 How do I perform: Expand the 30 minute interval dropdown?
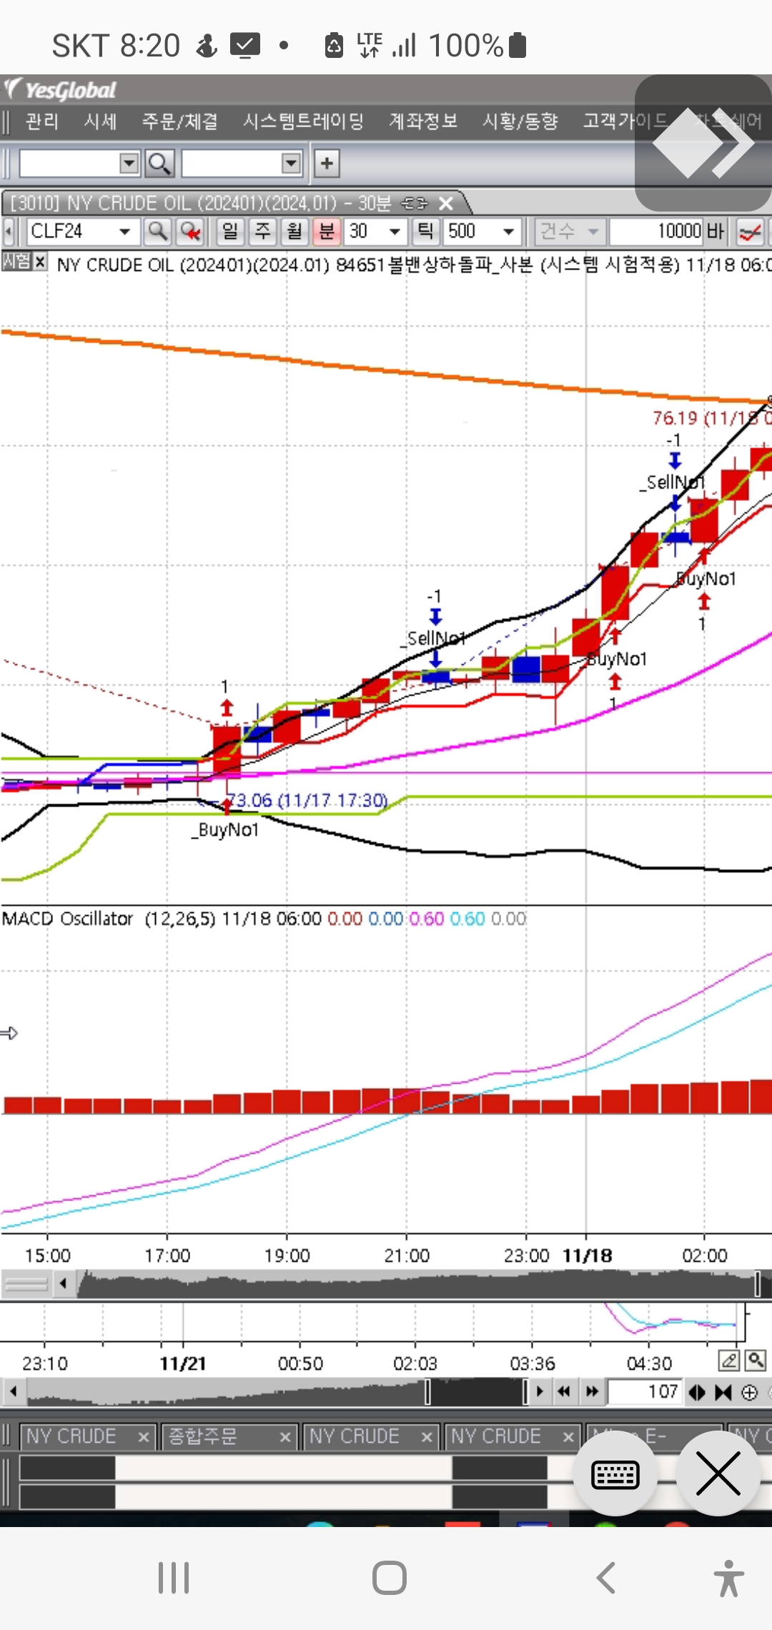[x=394, y=232]
